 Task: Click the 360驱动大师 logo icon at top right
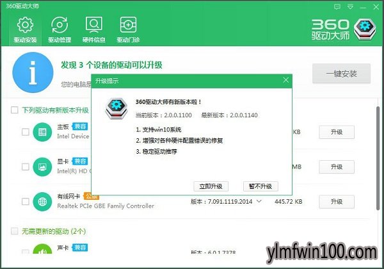click(x=365, y=29)
